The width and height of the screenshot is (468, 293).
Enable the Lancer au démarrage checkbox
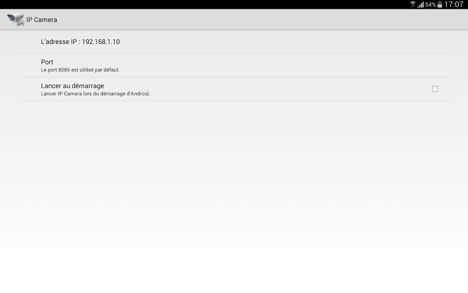[x=435, y=89]
